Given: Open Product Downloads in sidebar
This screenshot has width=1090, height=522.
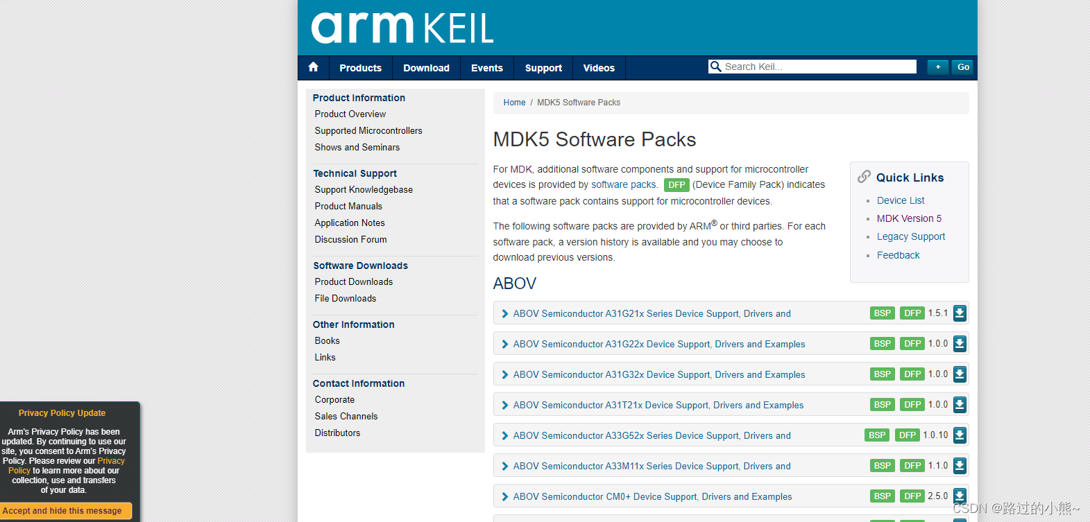Looking at the screenshot, I should click(x=353, y=281).
